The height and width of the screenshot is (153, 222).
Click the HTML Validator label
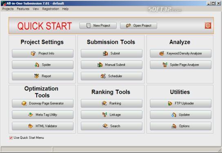pos(46,126)
